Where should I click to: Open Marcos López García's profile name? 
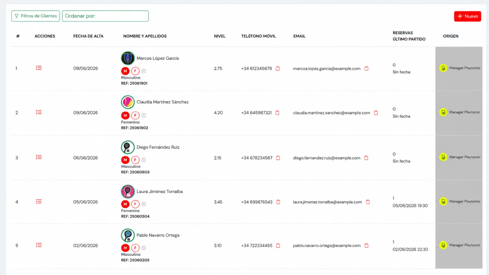pyautogui.click(x=158, y=58)
